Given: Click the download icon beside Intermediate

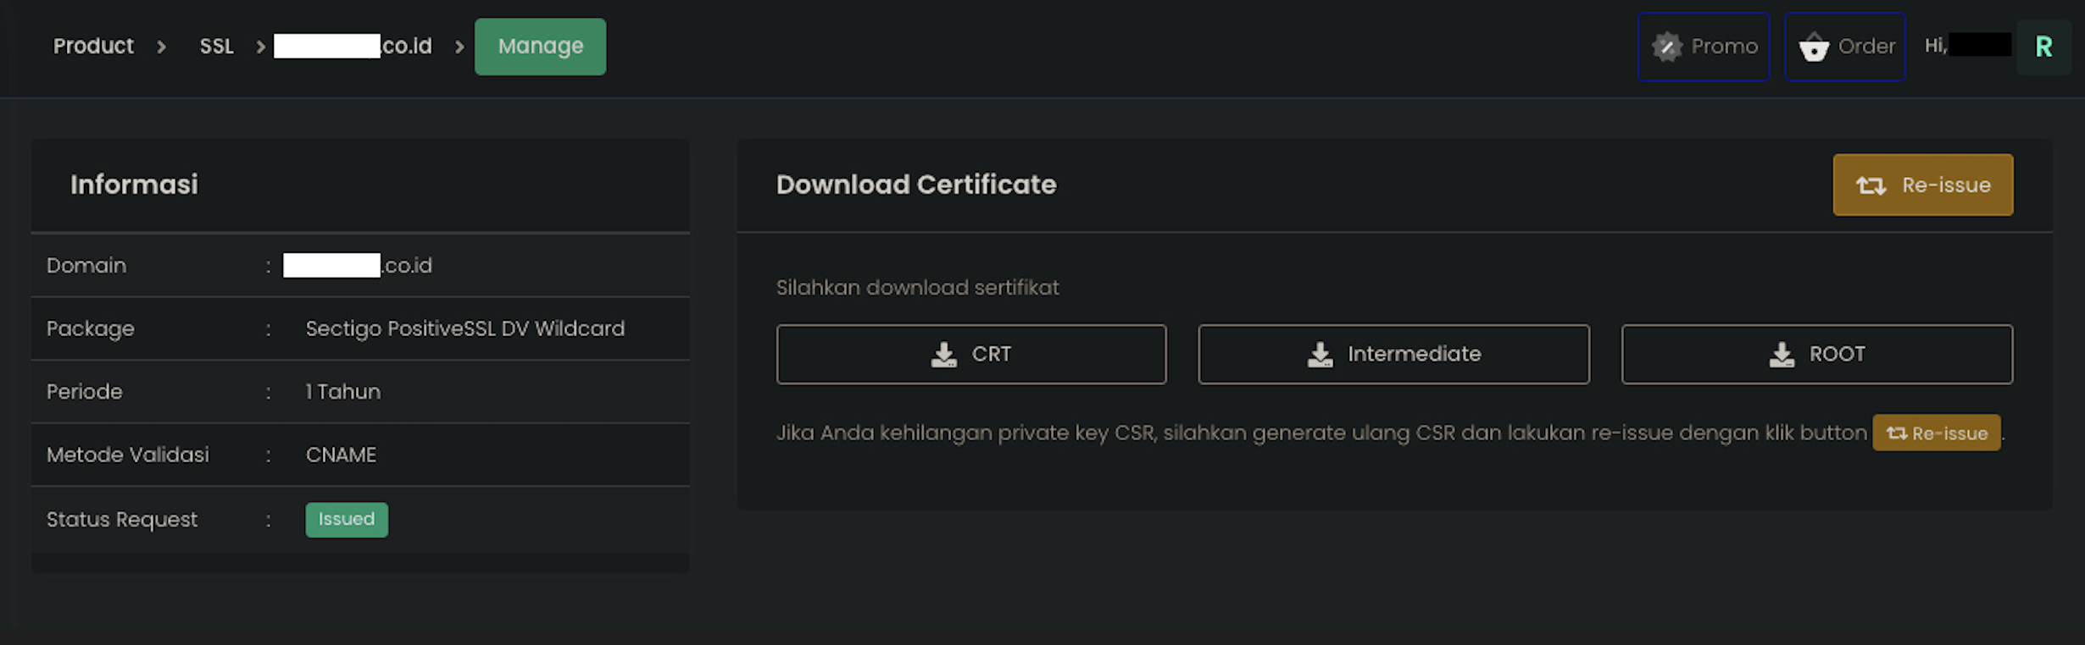Looking at the screenshot, I should pos(1320,354).
